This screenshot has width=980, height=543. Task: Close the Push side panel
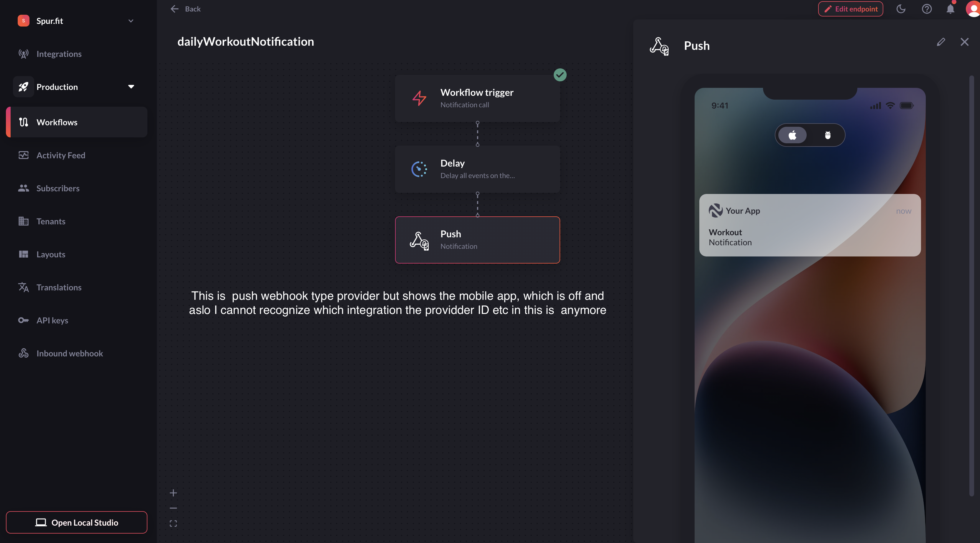tap(964, 42)
